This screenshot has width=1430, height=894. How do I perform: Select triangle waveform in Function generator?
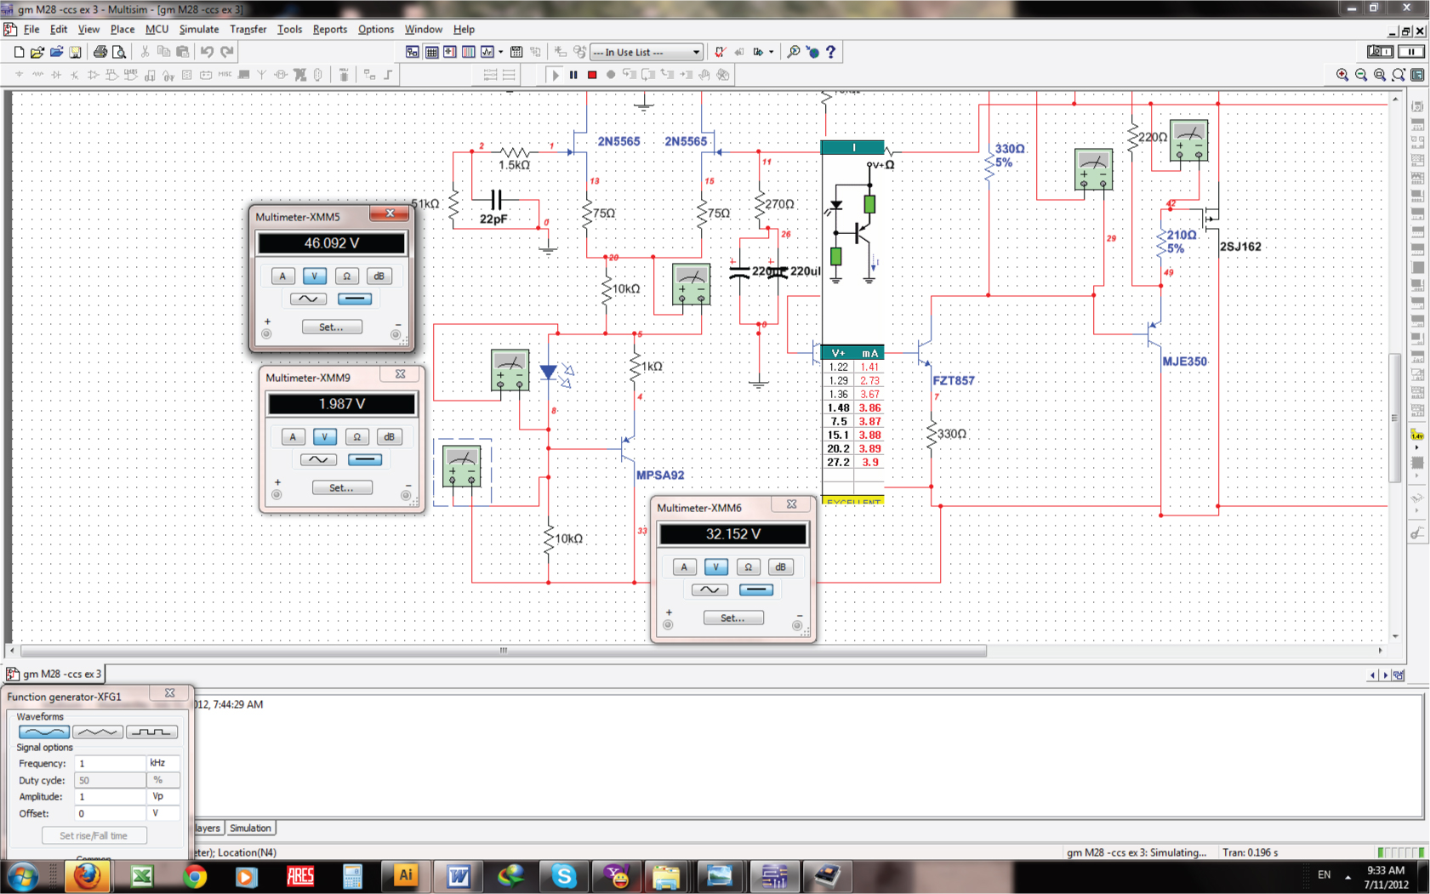[98, 732]
